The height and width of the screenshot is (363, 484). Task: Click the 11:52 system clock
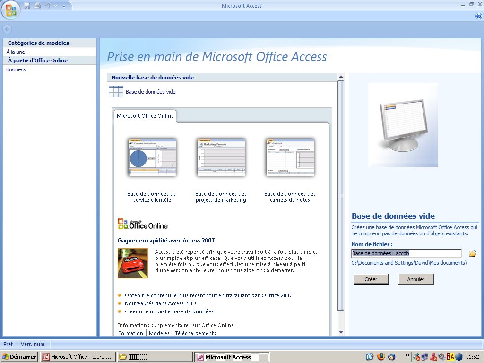pos(472,357)
